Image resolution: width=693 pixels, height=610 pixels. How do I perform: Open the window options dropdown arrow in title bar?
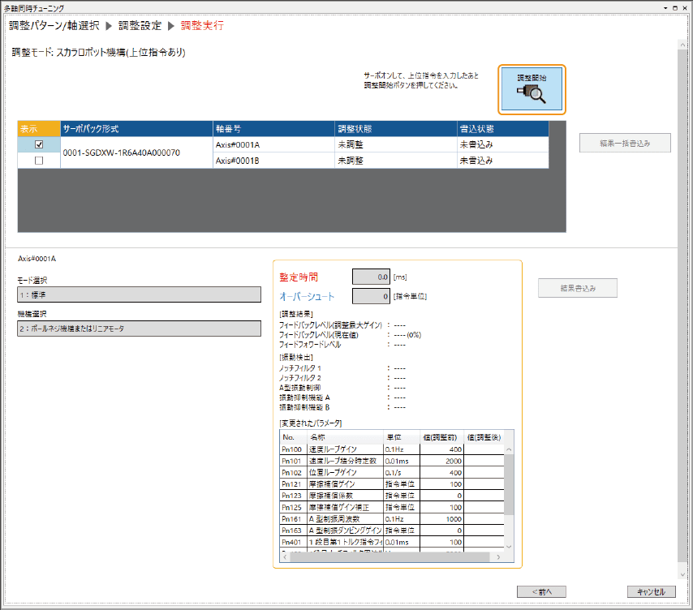tap(666, 6)
